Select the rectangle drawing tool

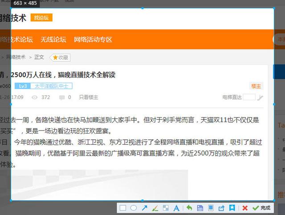(x=123, y=208)
